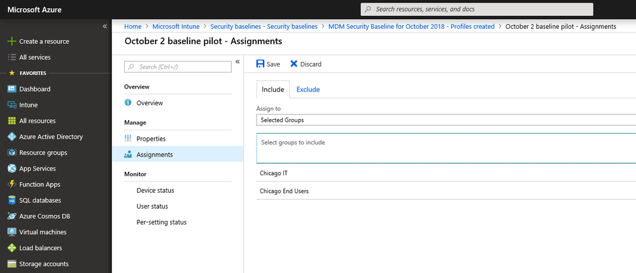Open Virtual machines label in sidebar

click(x=43, y=232)
